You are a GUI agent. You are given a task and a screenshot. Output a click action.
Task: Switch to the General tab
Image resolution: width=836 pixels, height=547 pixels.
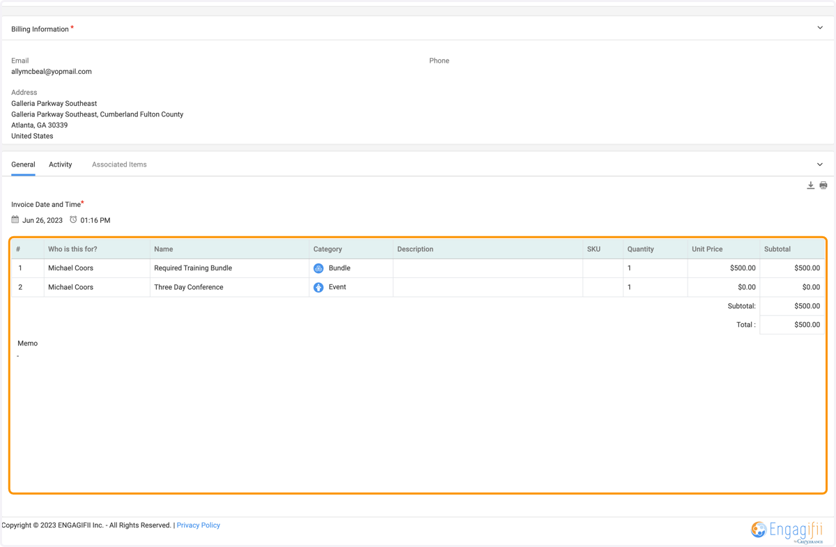23,164
